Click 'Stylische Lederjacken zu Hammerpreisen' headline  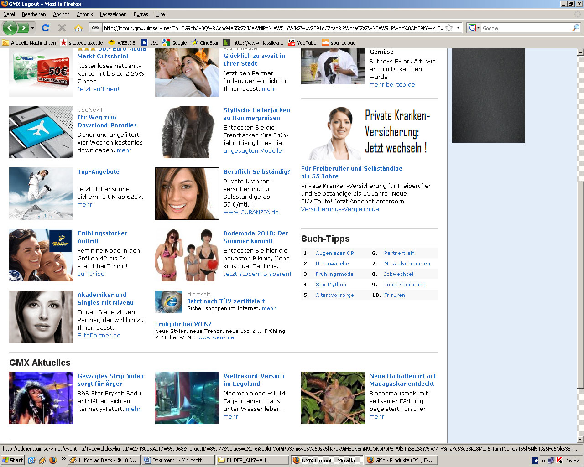pos(256,114)
